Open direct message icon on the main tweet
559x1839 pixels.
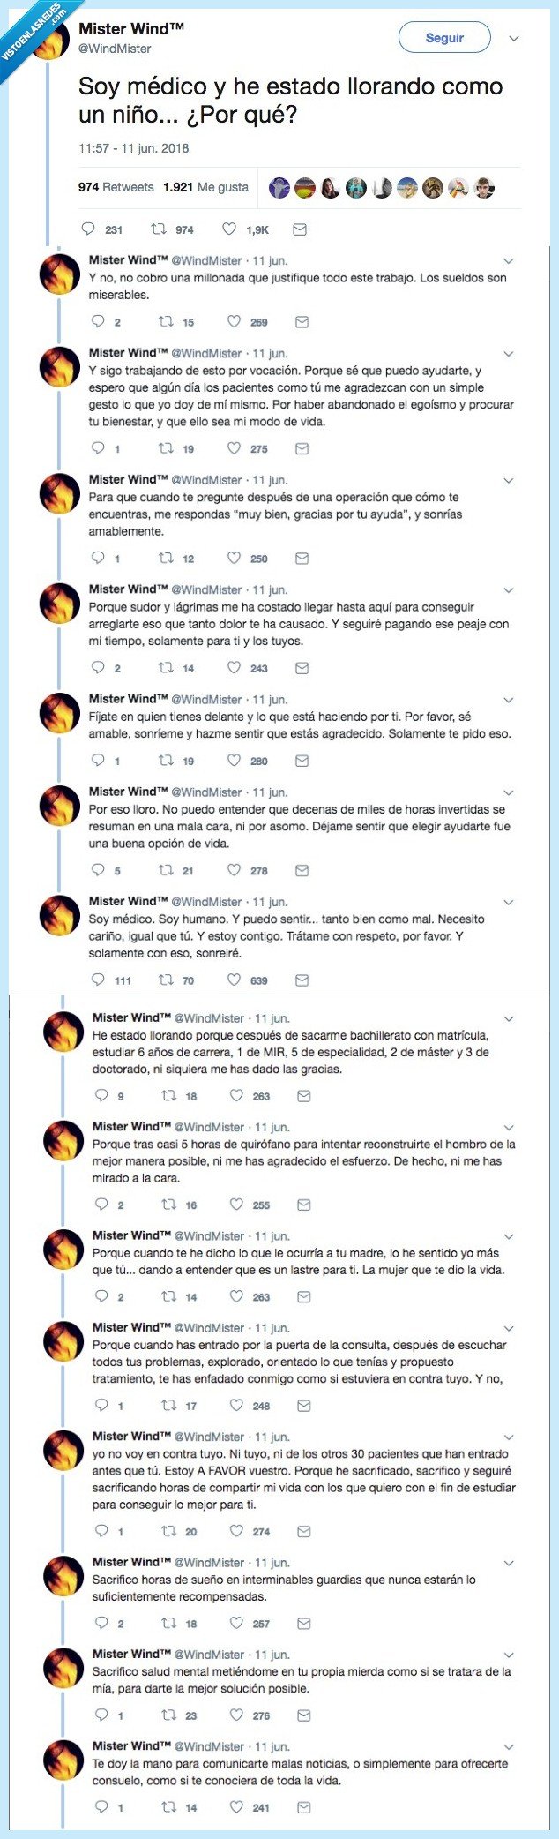(301, 229)
